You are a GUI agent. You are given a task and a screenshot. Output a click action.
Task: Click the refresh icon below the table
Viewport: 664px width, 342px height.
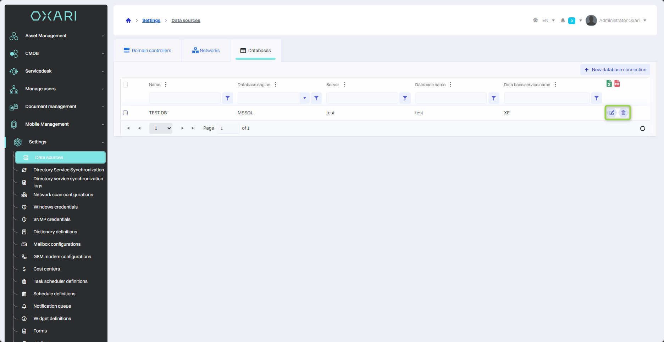tap(642, 128)
